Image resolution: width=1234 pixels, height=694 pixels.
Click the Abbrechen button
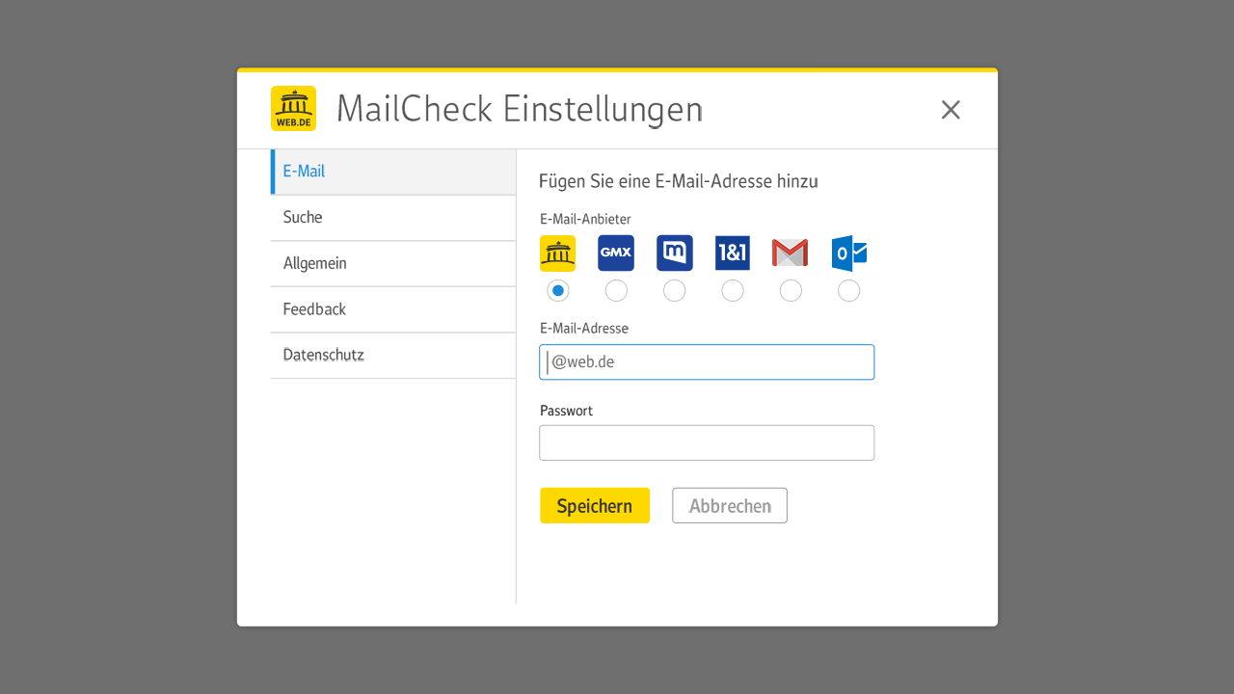[x=730, y=506]
